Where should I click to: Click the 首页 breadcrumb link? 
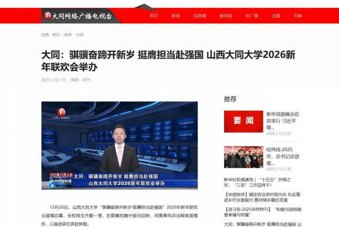(x=56, y=35)
